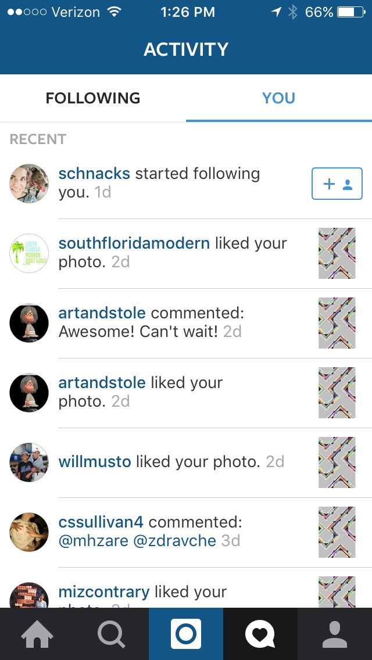Image resolution: width=372 pixels, height=660 pixels.
Task: Open the @mhzare mention link
Action: pyautogui.click(x=94, y=540)
